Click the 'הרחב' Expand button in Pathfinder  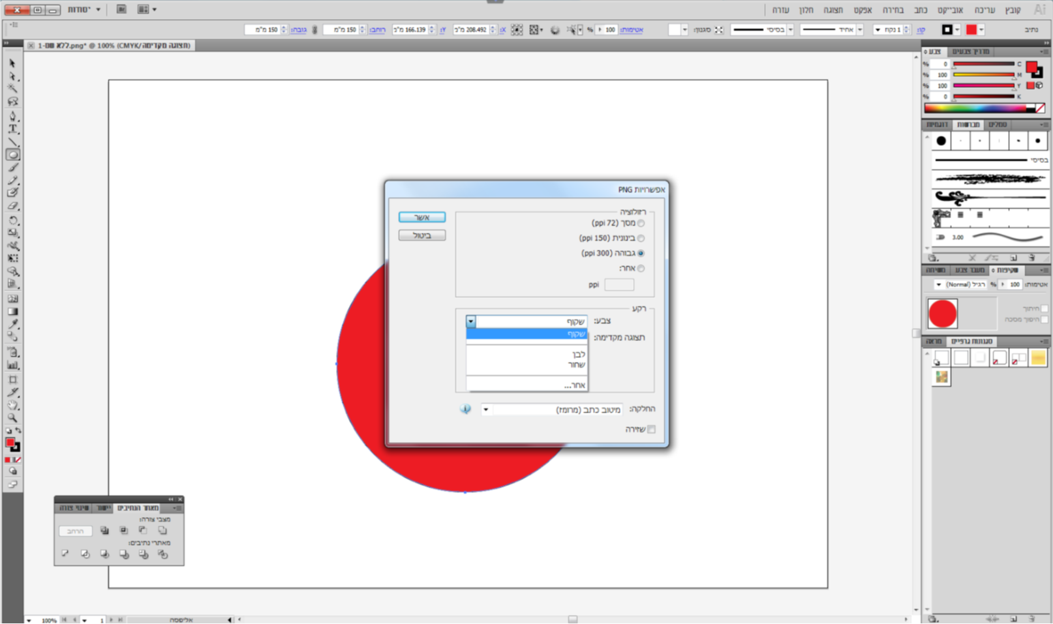point(76,531)
